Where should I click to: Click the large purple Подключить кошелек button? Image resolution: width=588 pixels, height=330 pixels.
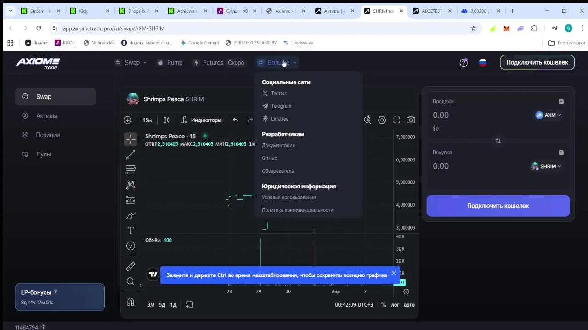(x=498, y=206)
